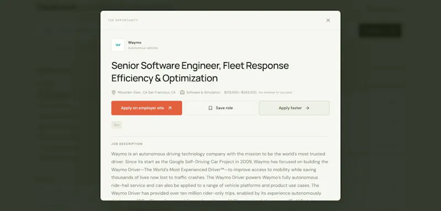The height and width of the screenshot is (211, 441).
Task: Click the bookmark icon in Save role
Action: coord(211,108)
